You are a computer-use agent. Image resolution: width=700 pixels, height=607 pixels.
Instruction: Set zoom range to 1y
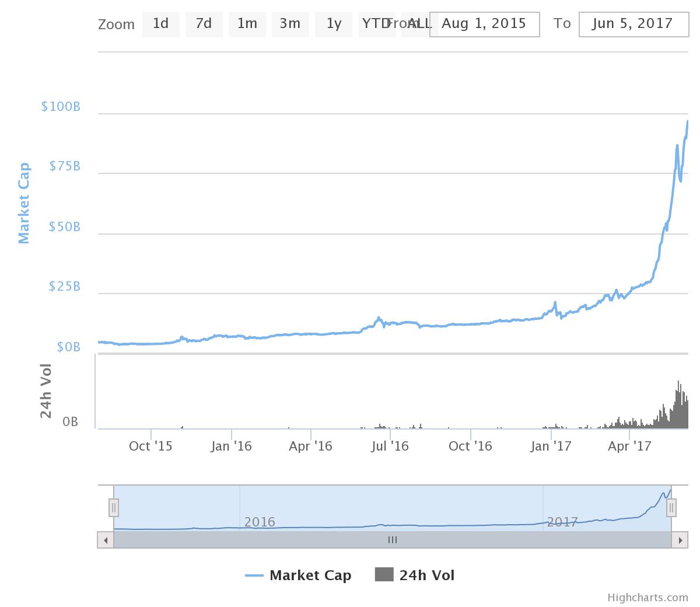tap(333, 24)
